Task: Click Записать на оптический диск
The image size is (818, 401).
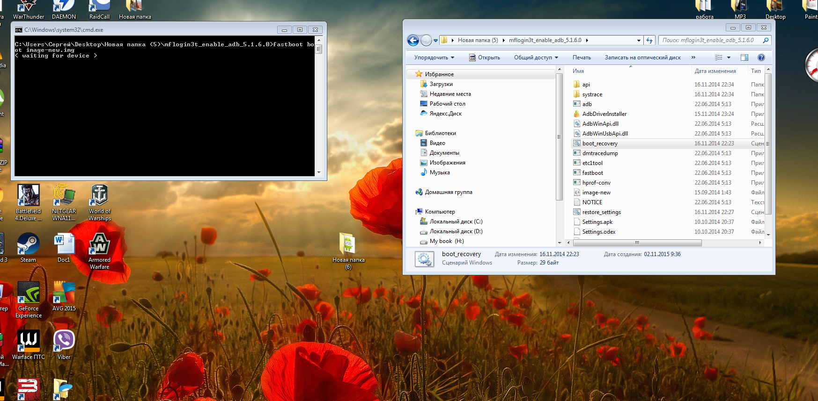Action: click(x=642, y=57)
